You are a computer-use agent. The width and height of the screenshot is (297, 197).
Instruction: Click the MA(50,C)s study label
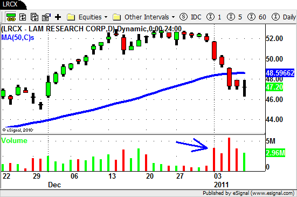tap(18, 37)
